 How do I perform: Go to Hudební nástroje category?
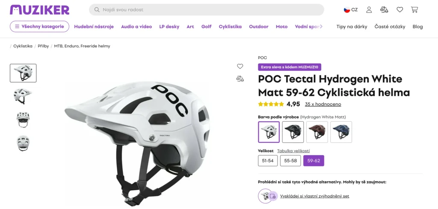(x=94, y=26)
